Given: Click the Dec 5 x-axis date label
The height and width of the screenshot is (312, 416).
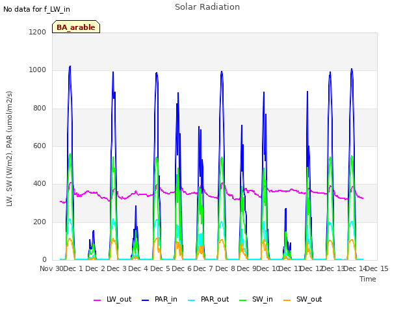Looking at the screenshot, I should [160, 268].
